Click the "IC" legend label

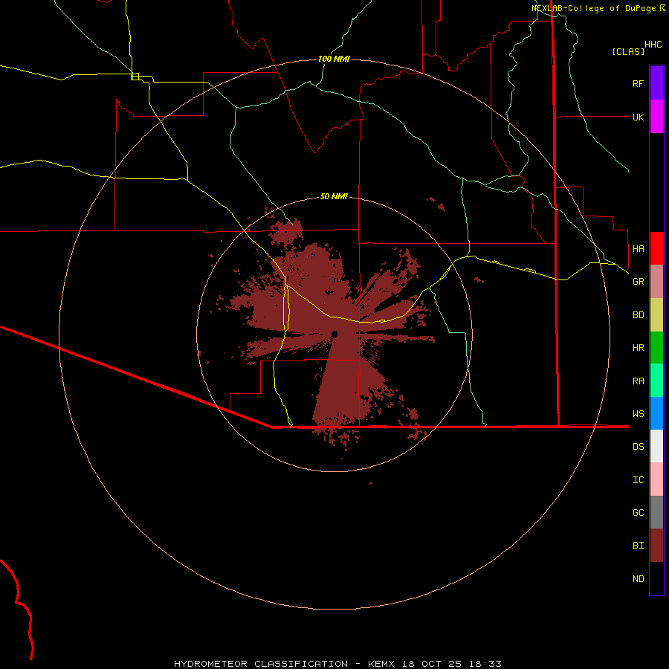click(638, 480)
